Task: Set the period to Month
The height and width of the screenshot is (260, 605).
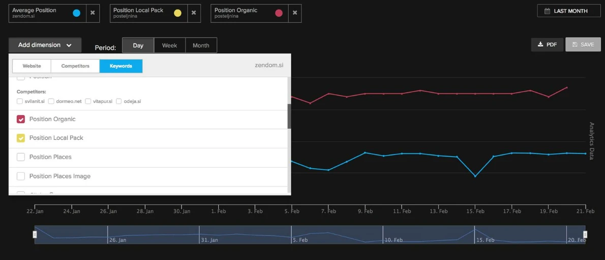Action: 201,45
